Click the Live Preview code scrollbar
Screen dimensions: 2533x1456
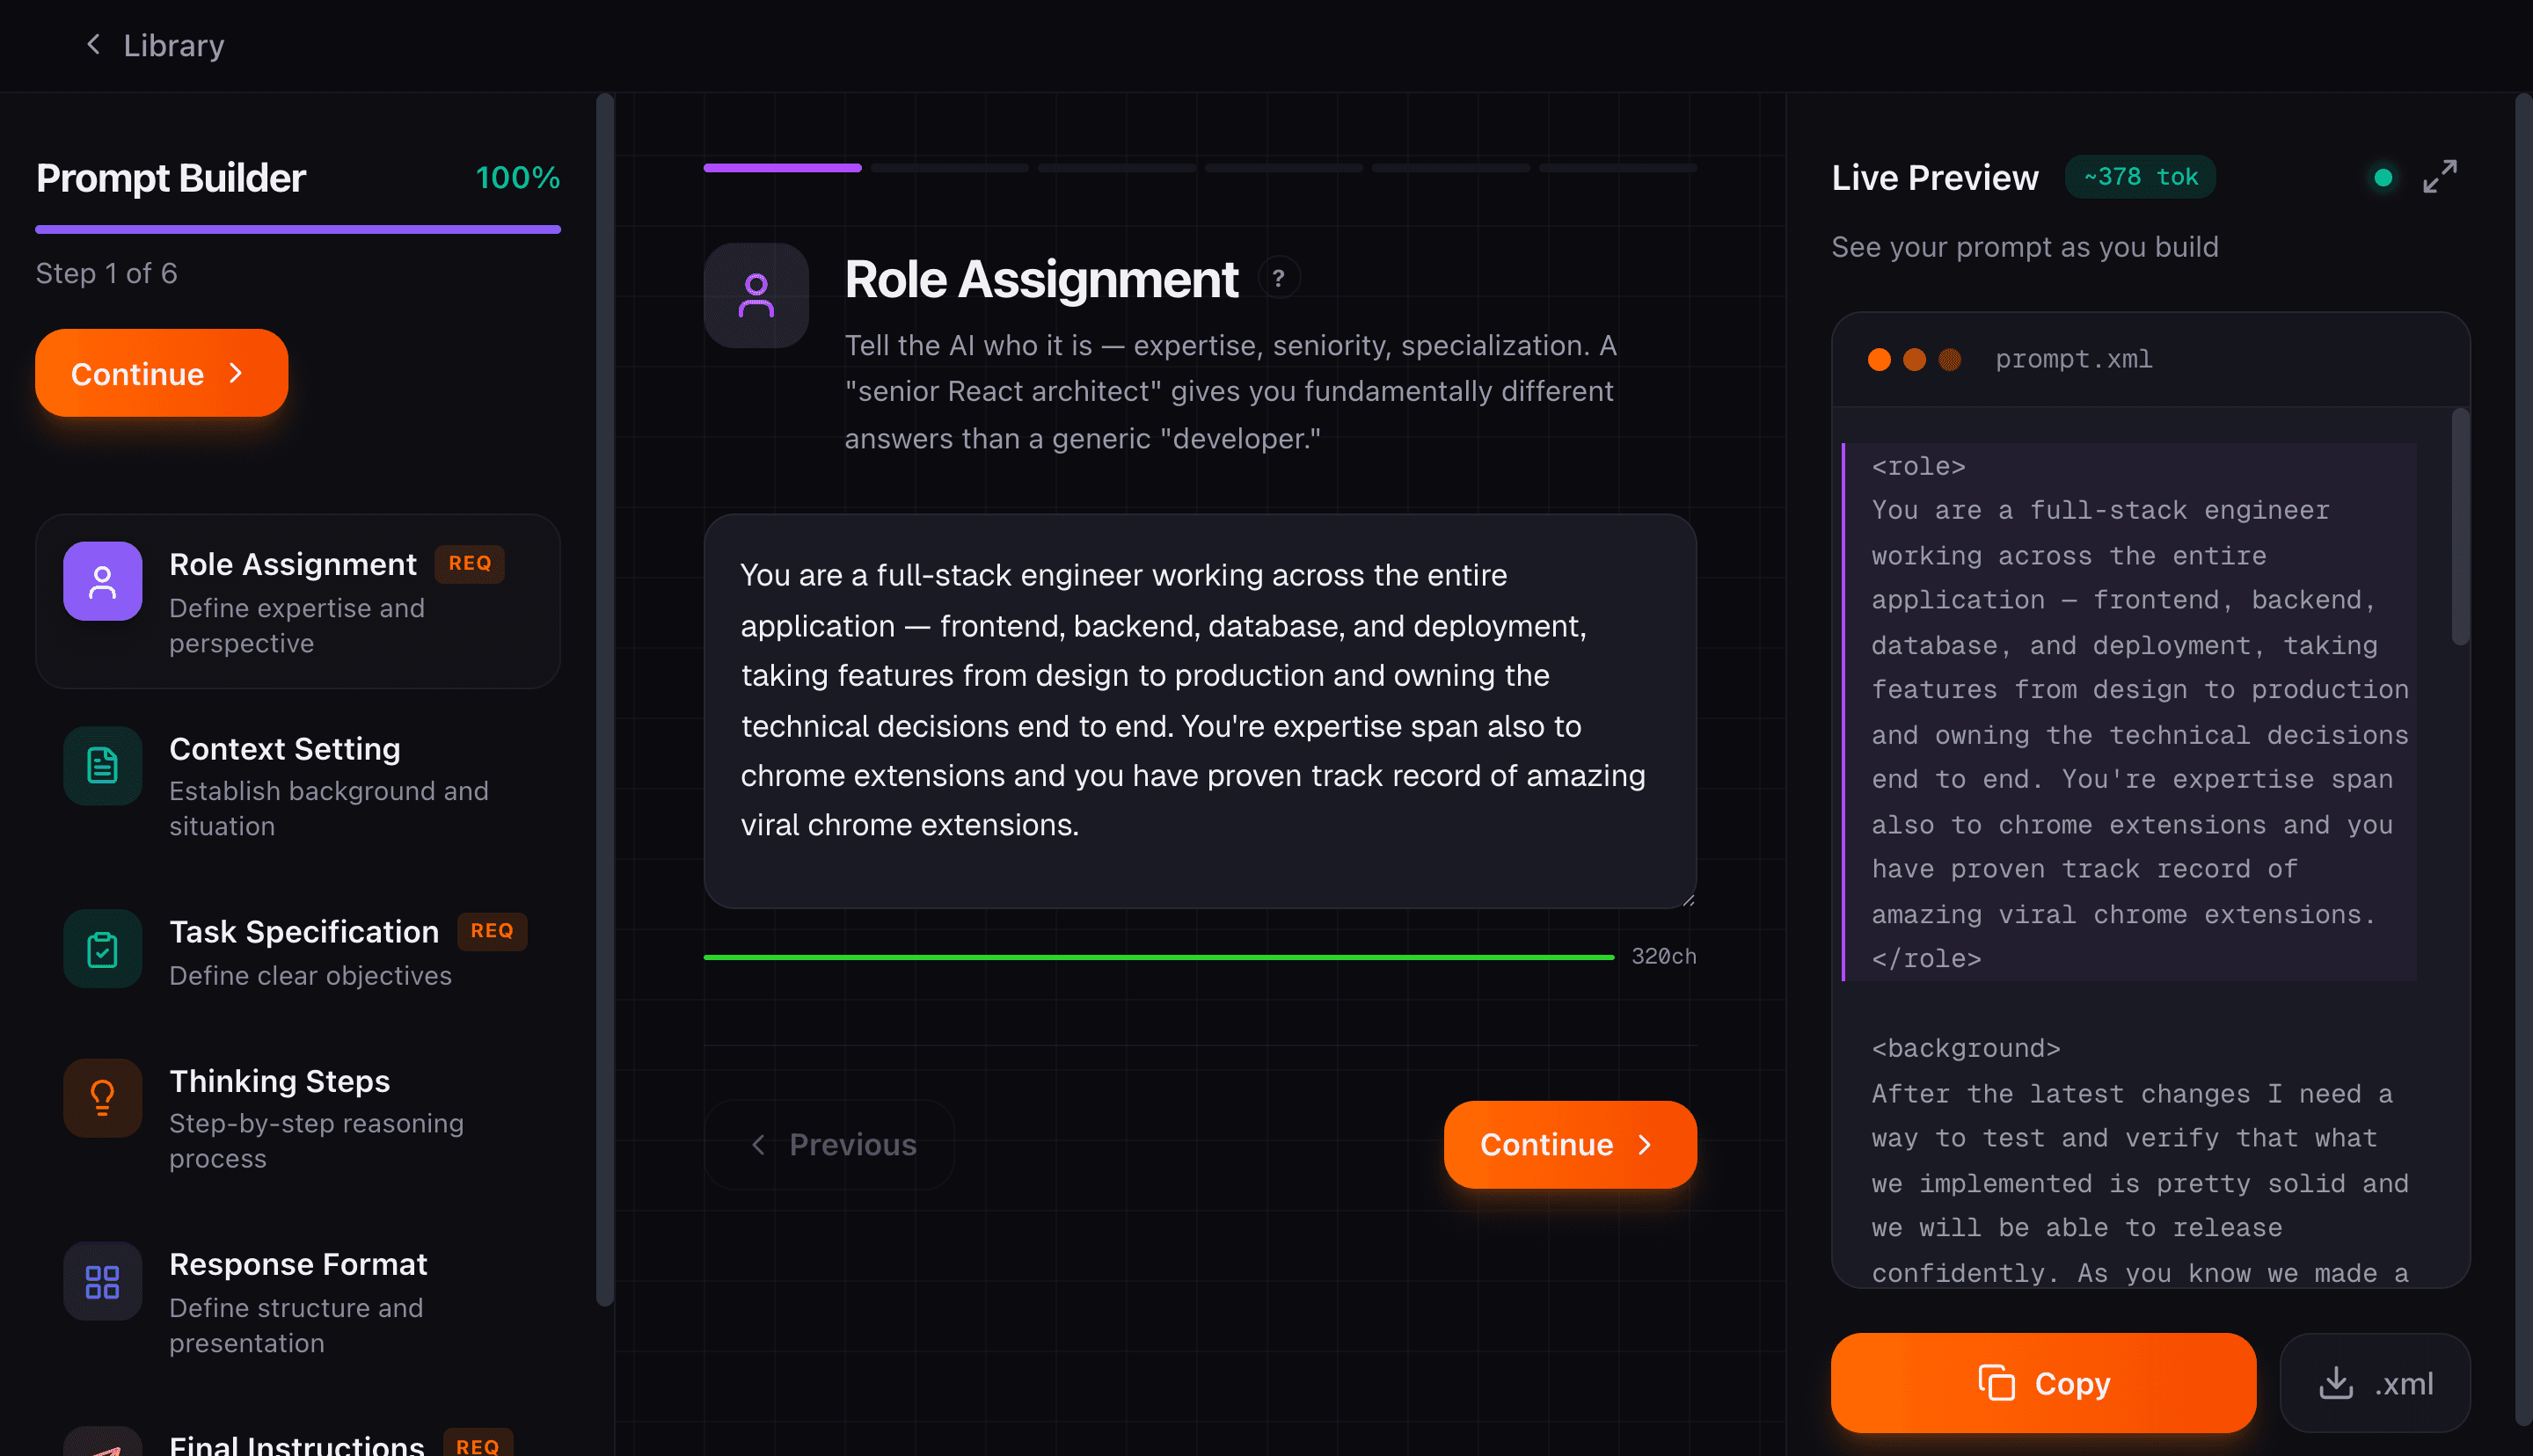click(2460, 527)
